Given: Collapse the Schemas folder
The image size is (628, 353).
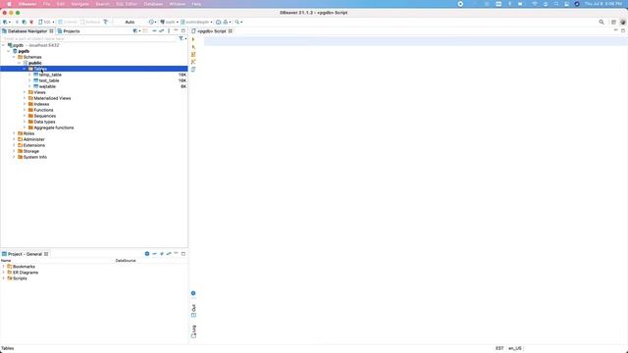Looking at the screenshot, I should 14,57.
